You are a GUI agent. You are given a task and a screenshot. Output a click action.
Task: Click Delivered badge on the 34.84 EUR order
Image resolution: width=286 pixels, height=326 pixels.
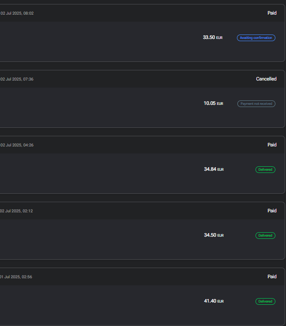pyautogui.click(x=265, y=170)
